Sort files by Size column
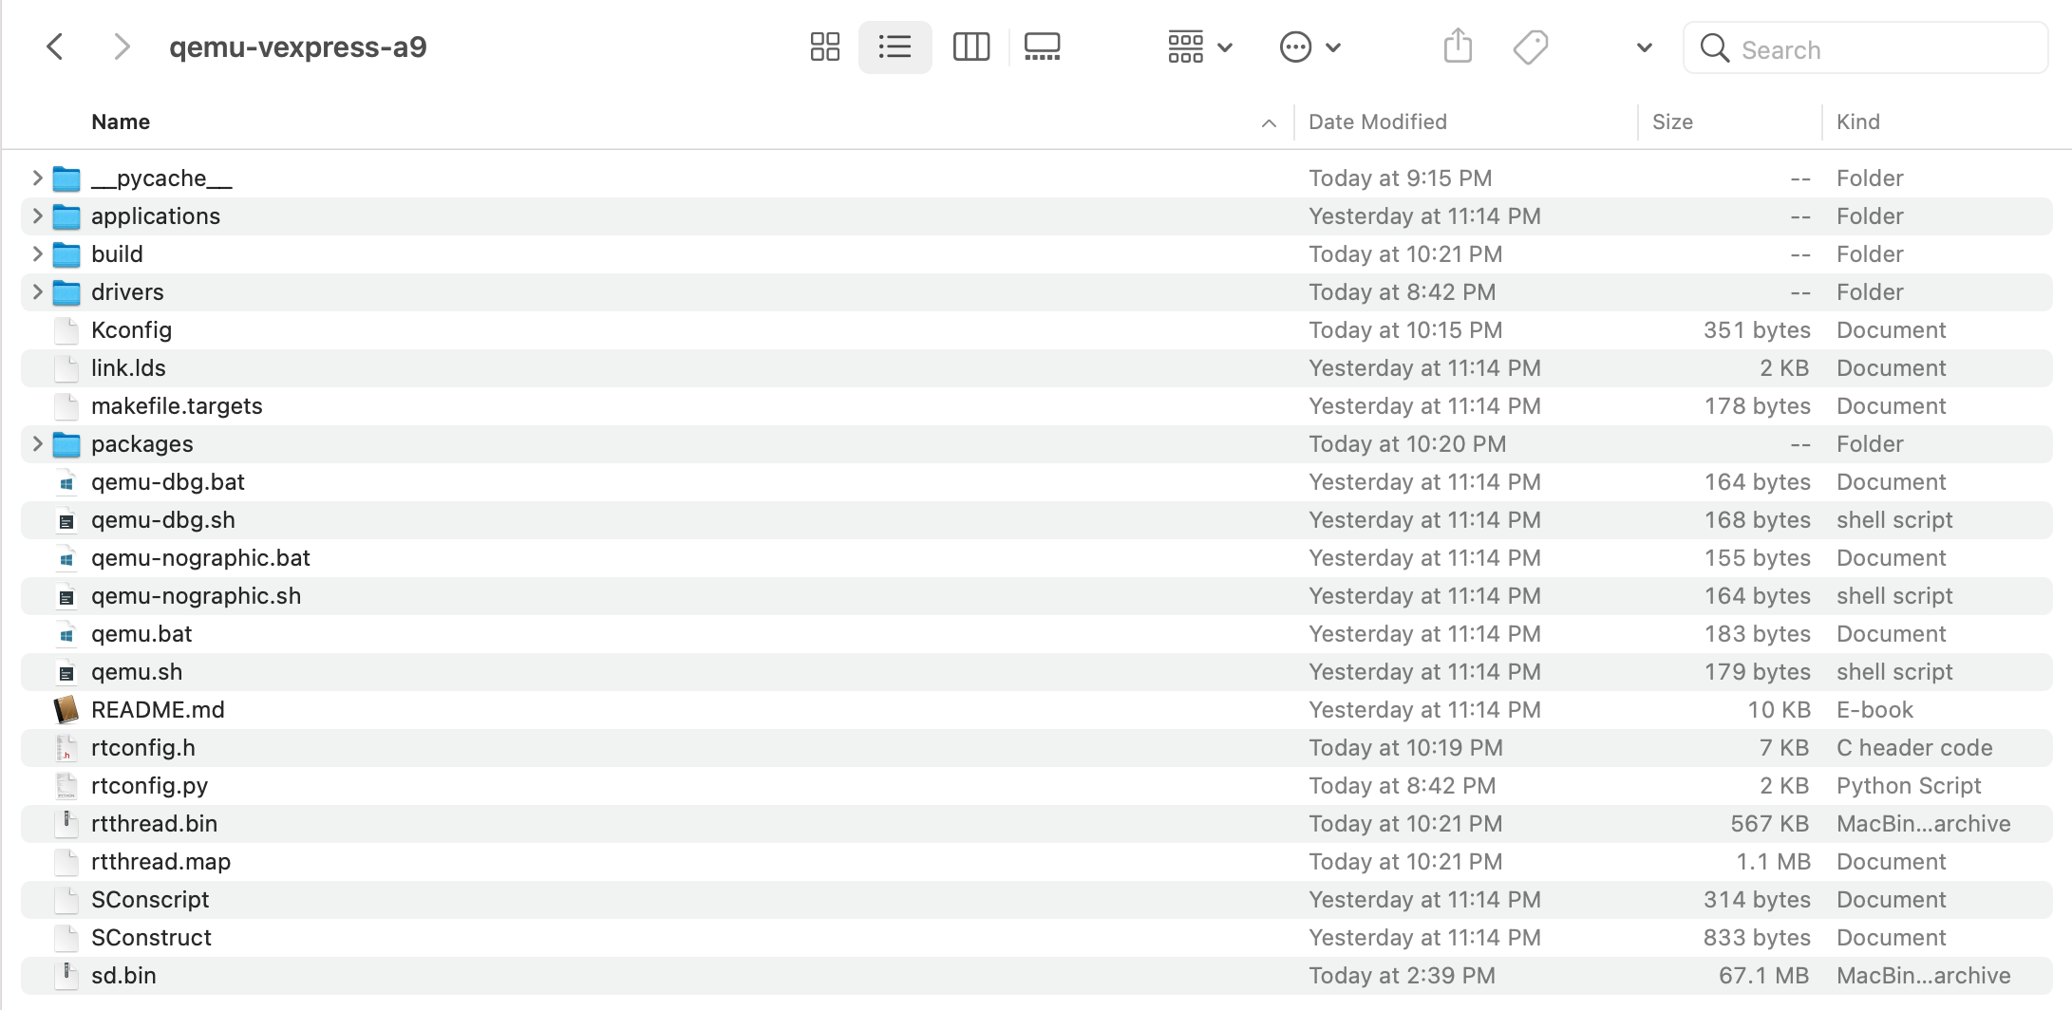The height and width of the screenshot is (1010, 2072). point(1671,122)
